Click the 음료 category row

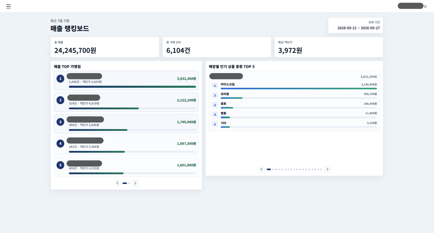294,105
